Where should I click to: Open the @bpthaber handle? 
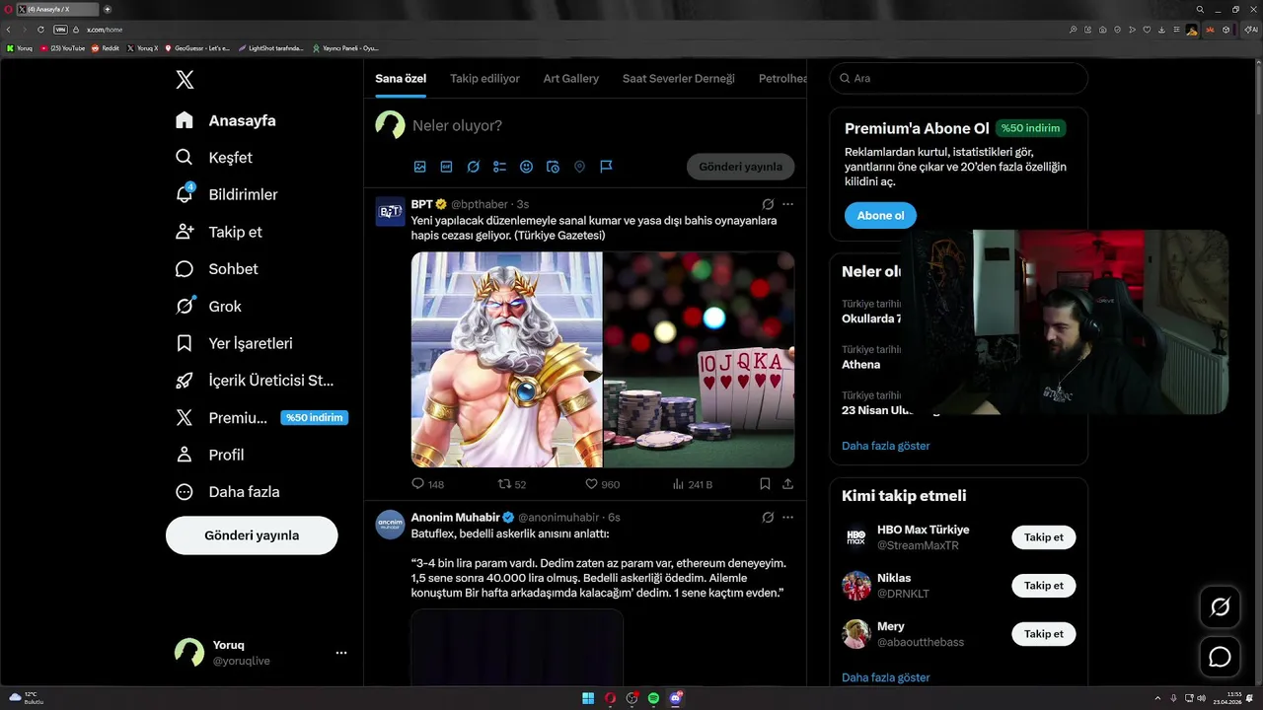(x=480, y=204)
